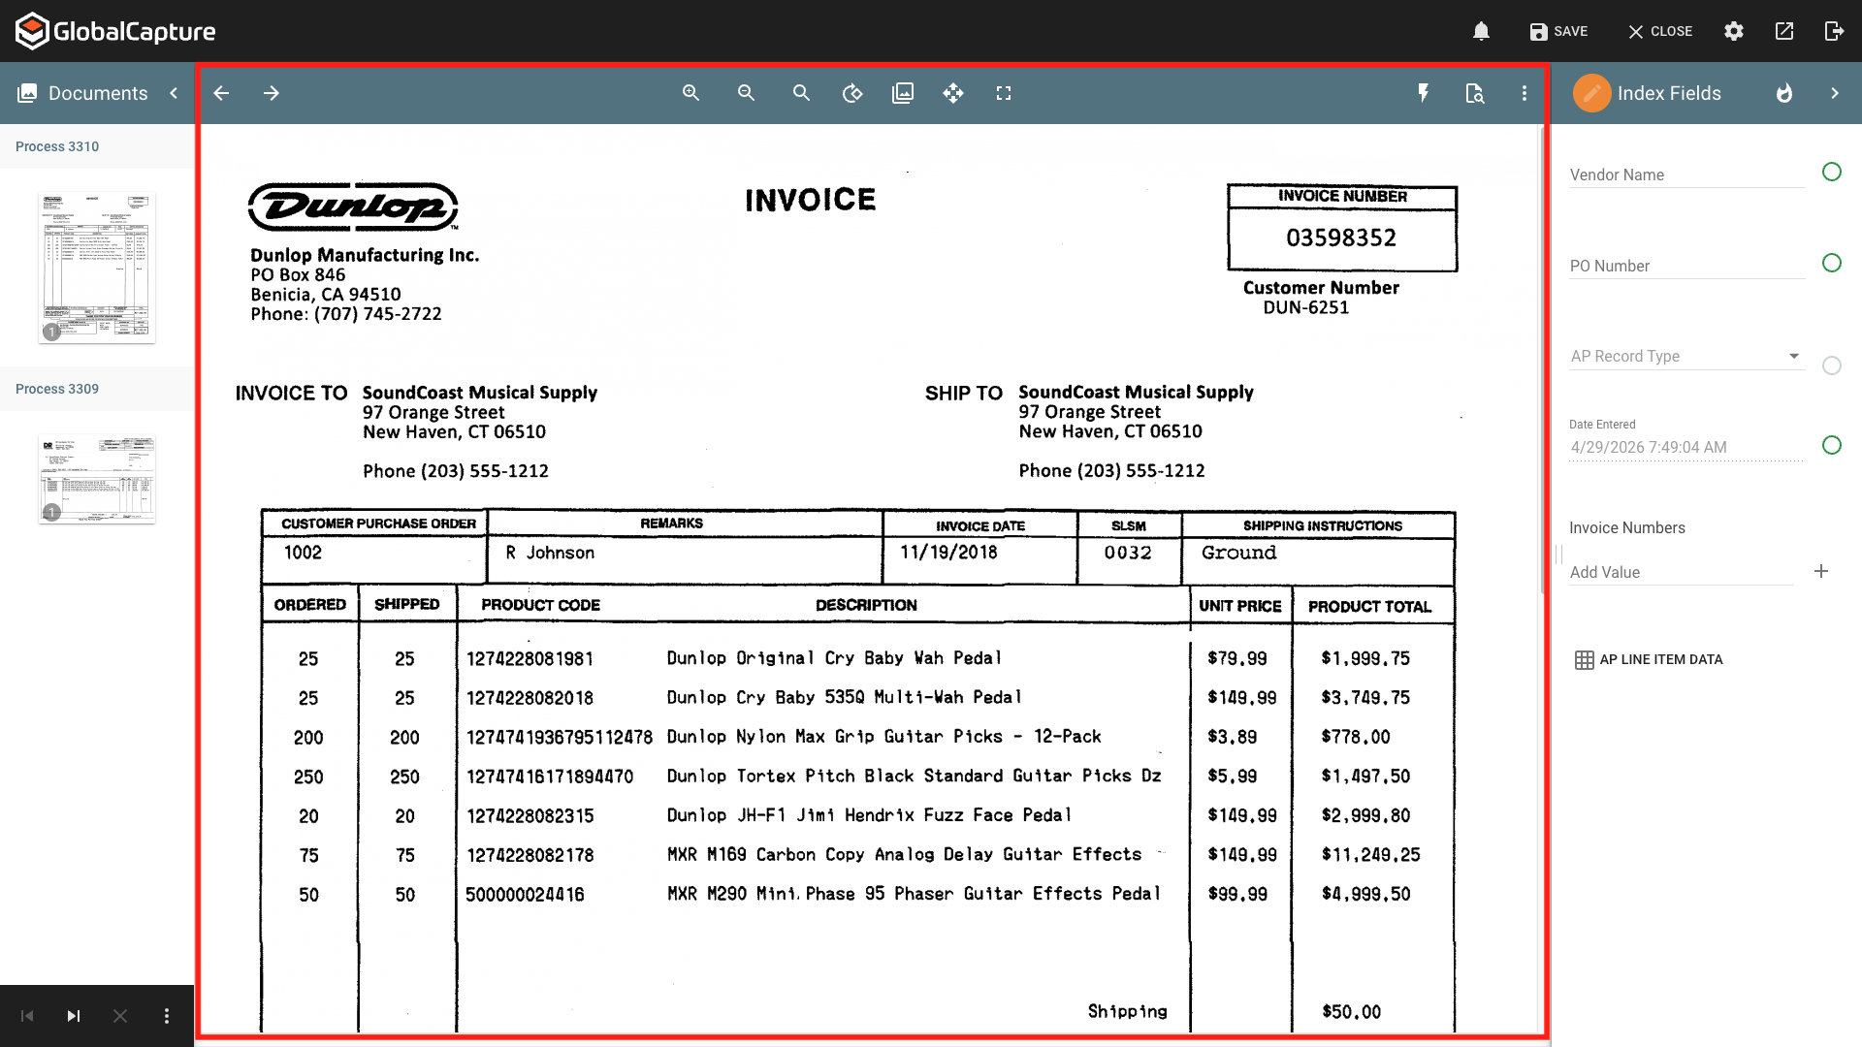Toggle the Date Entered status circle
This screenshot has height=1047, width=1862.
pos(1832,445)
